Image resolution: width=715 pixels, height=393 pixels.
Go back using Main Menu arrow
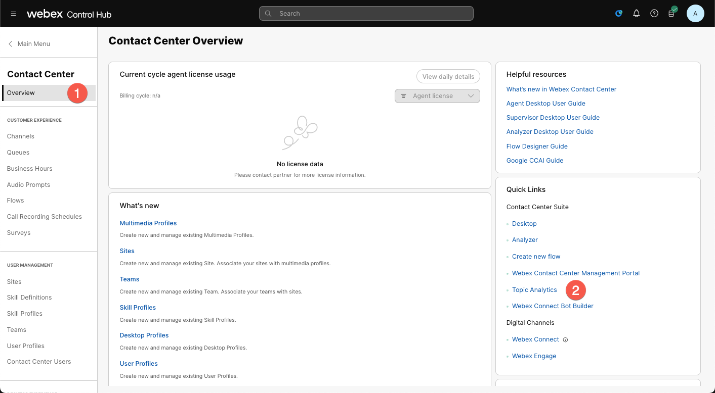(x=11, y=44)
